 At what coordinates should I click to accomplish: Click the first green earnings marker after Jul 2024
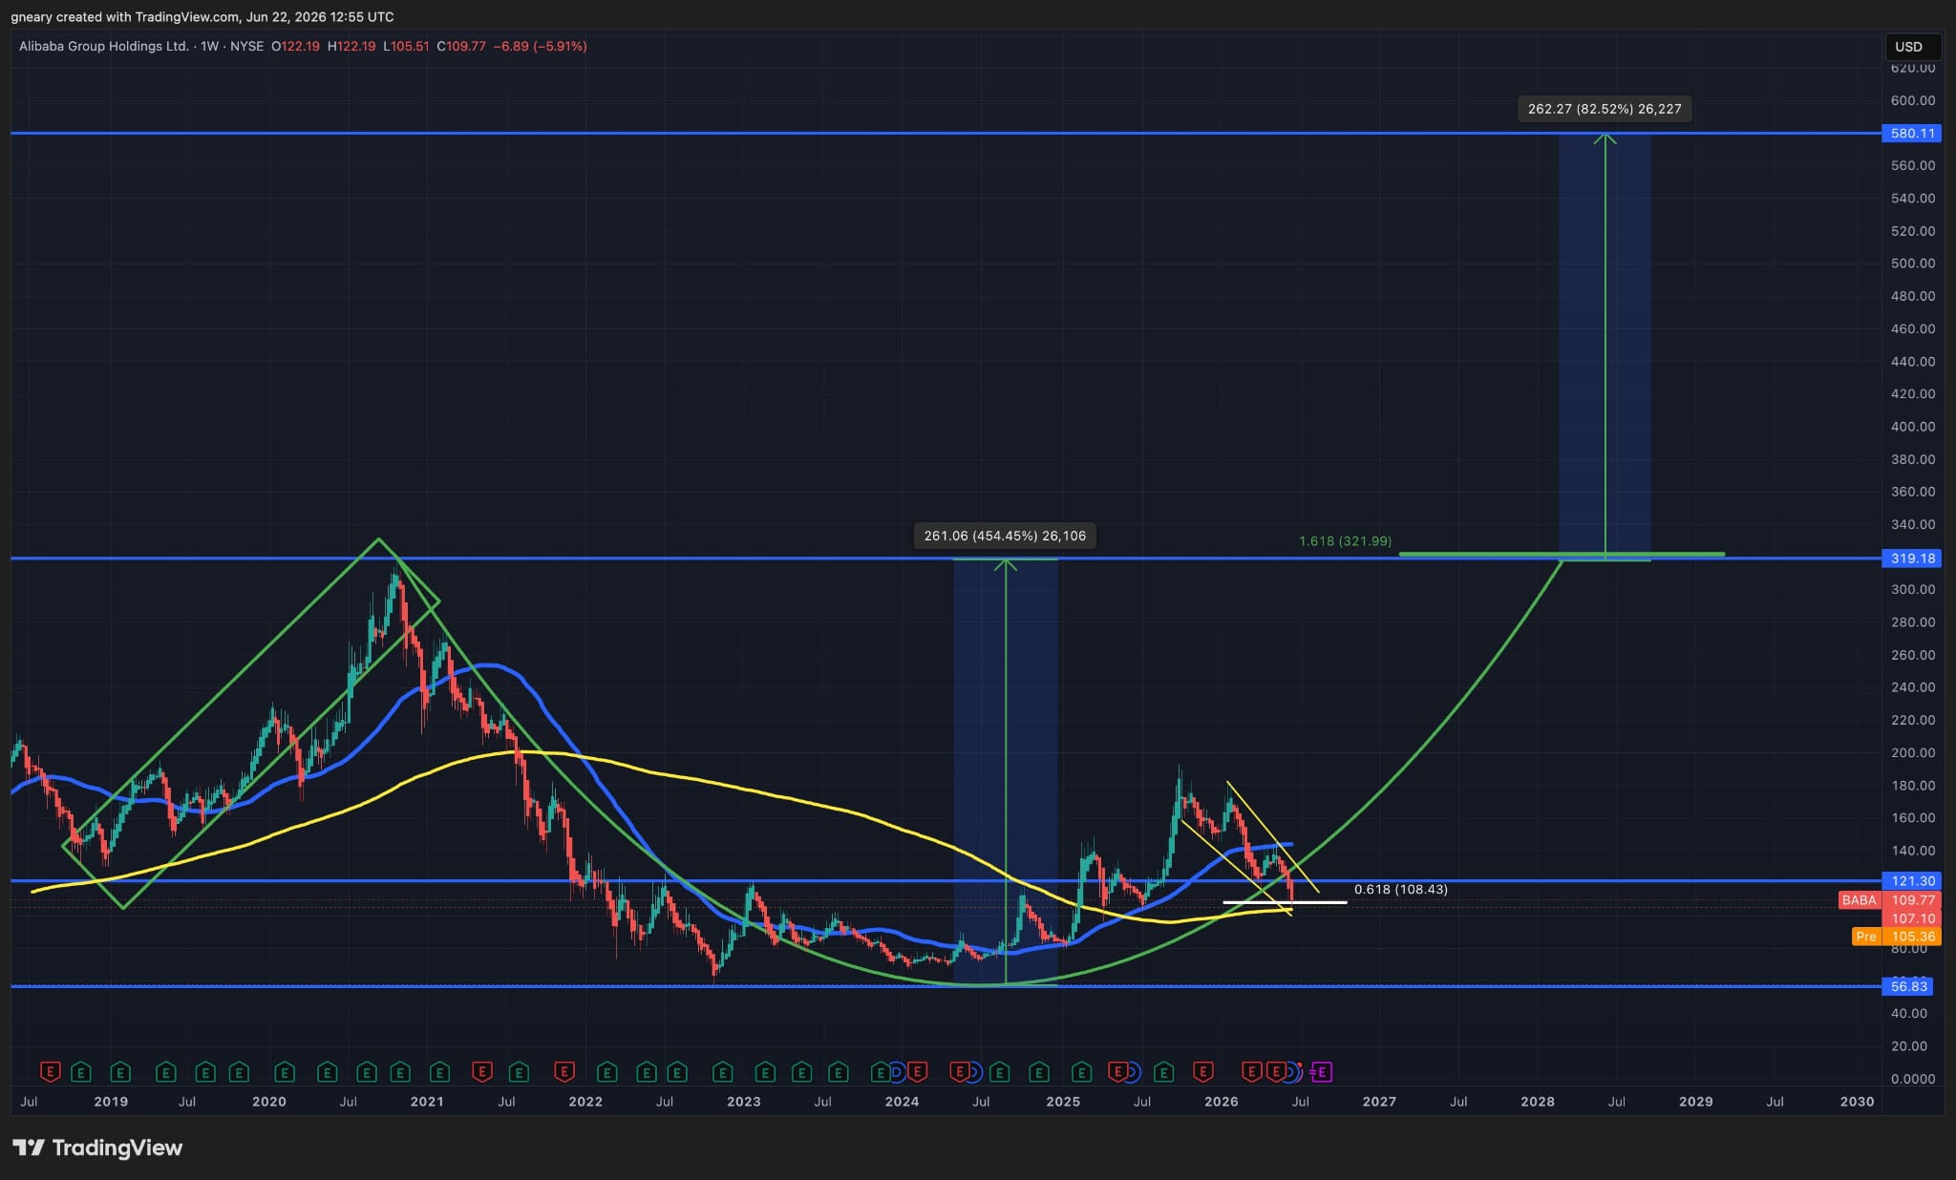click(x=999, y=1072)
